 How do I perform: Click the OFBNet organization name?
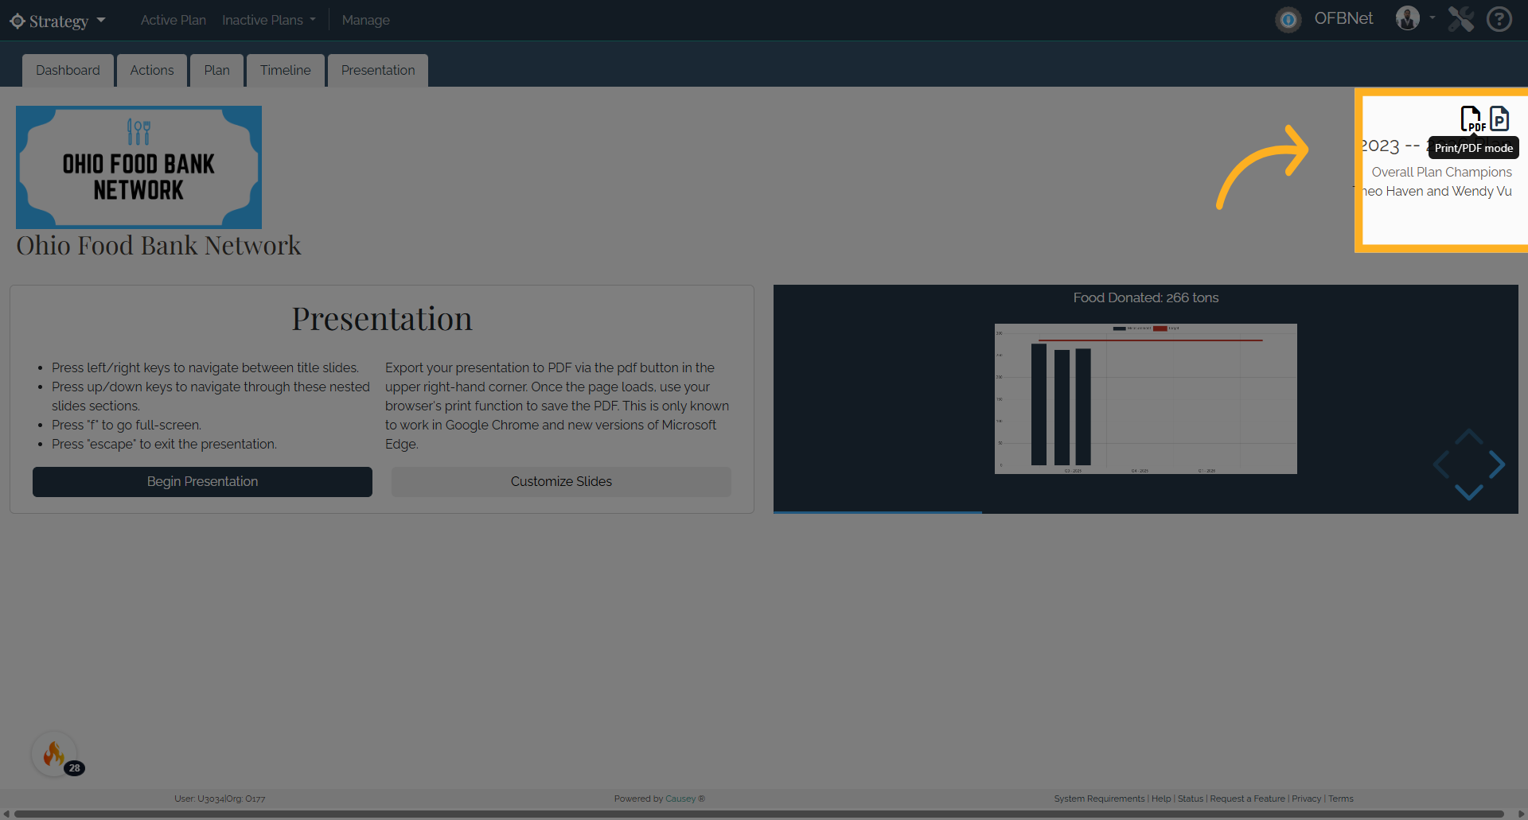[1343, 18]
